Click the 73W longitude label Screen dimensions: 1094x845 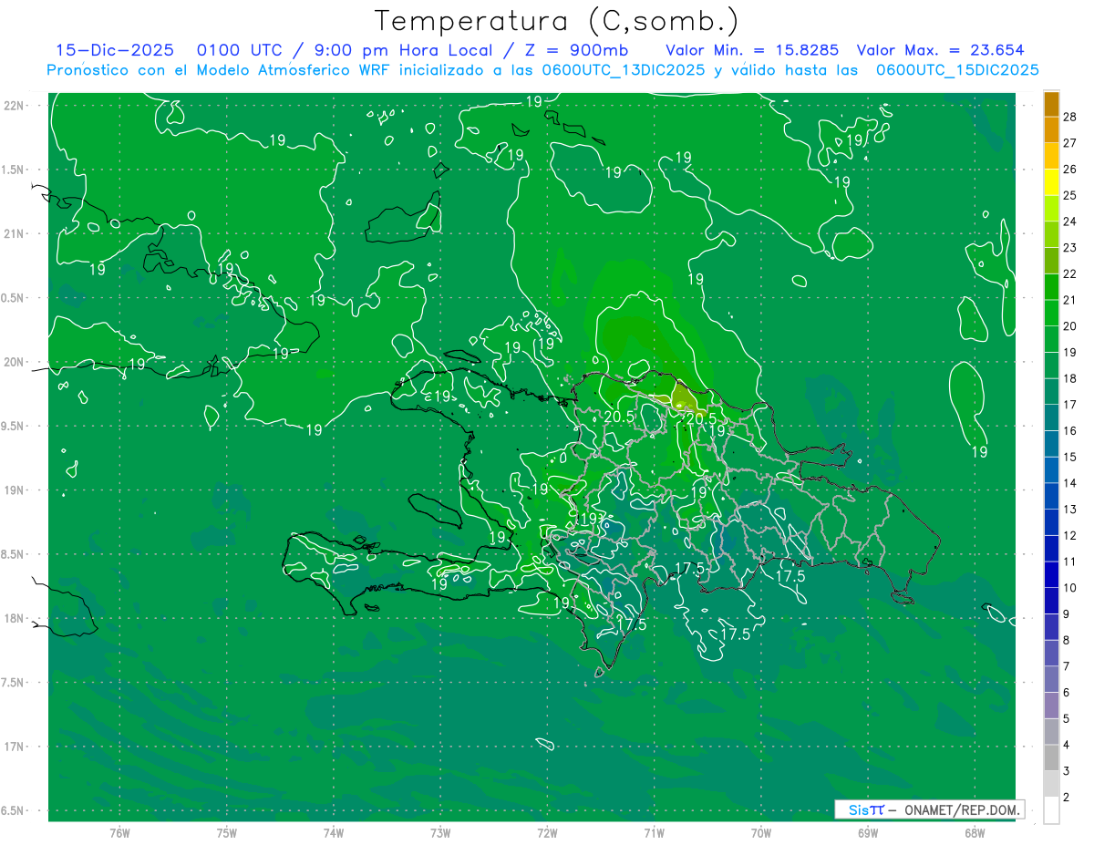[440, 833]
